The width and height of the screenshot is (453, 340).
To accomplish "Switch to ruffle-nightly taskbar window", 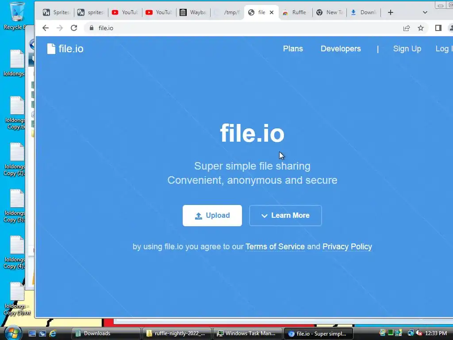I will tap(177, 334).
